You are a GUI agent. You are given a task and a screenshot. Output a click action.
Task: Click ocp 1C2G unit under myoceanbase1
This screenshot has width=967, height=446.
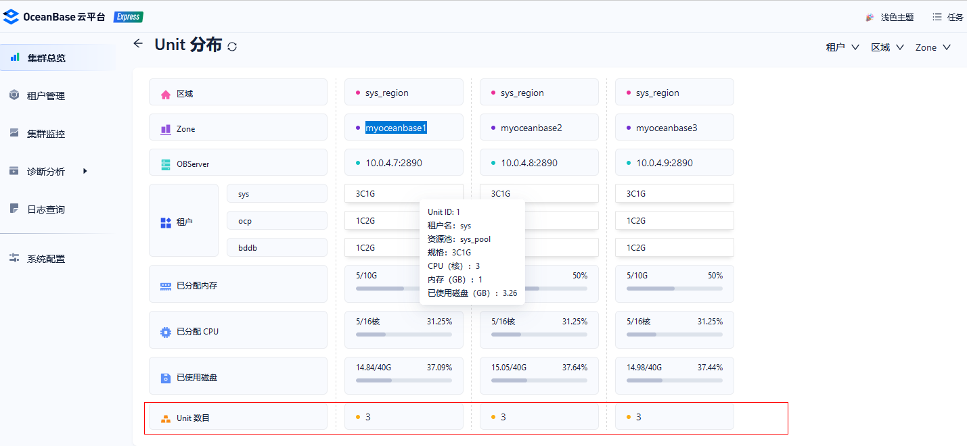(381, 220)
